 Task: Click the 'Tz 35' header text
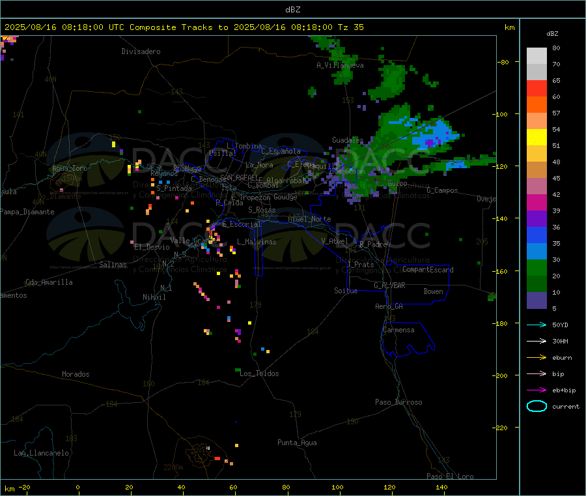click(x=350, y=27)
